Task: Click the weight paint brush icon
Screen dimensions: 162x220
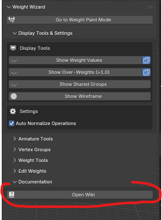Action: click(12, 20)
